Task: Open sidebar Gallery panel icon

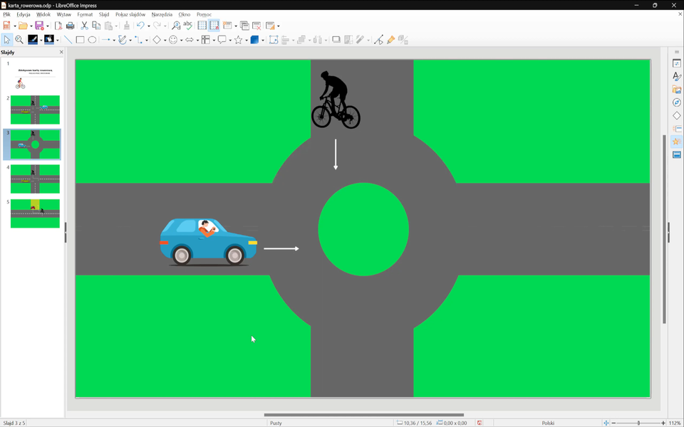Action: pyautogui.click(x=677, y=90)
